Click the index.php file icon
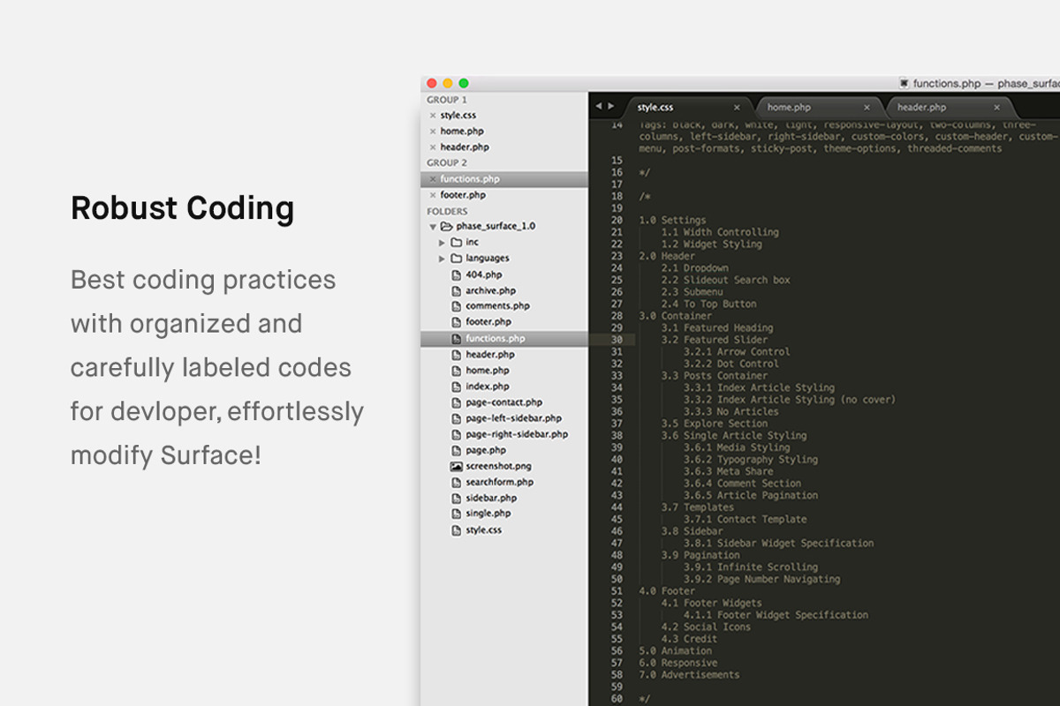 pyautogui.click(x=456, y=387)
